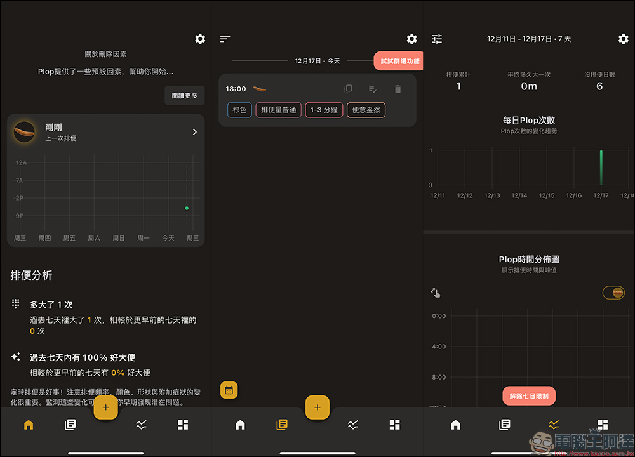The width and height of the screenshot is (635, 457).
Task: Open filter sliders icon on statistics screen
Action: coord(437,39)
